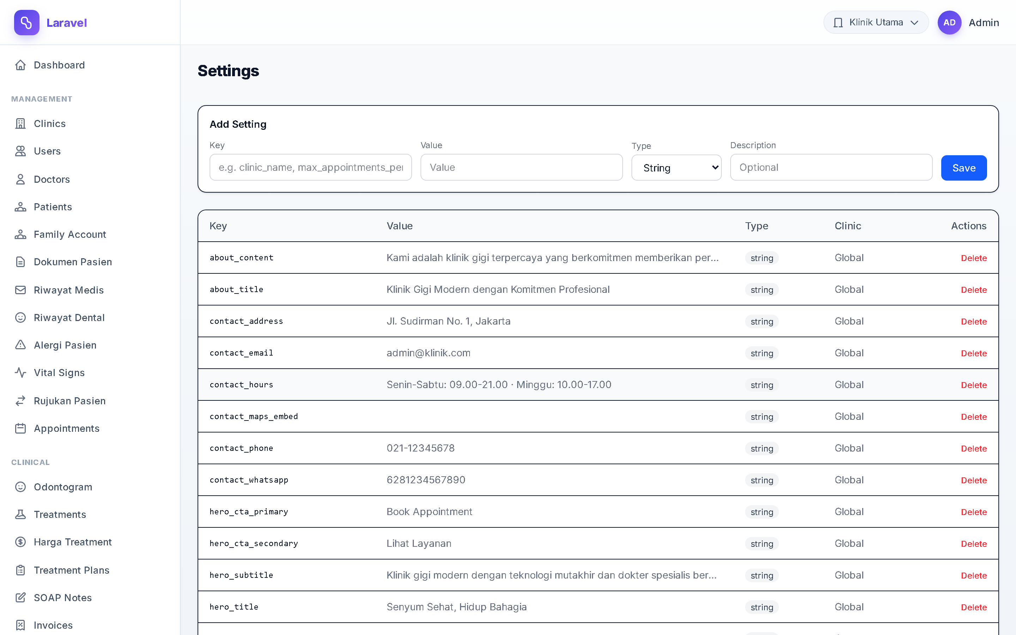Click the Admin username label
The height and width of the screenshot is (635, 1016).
(x=984, y=23)
